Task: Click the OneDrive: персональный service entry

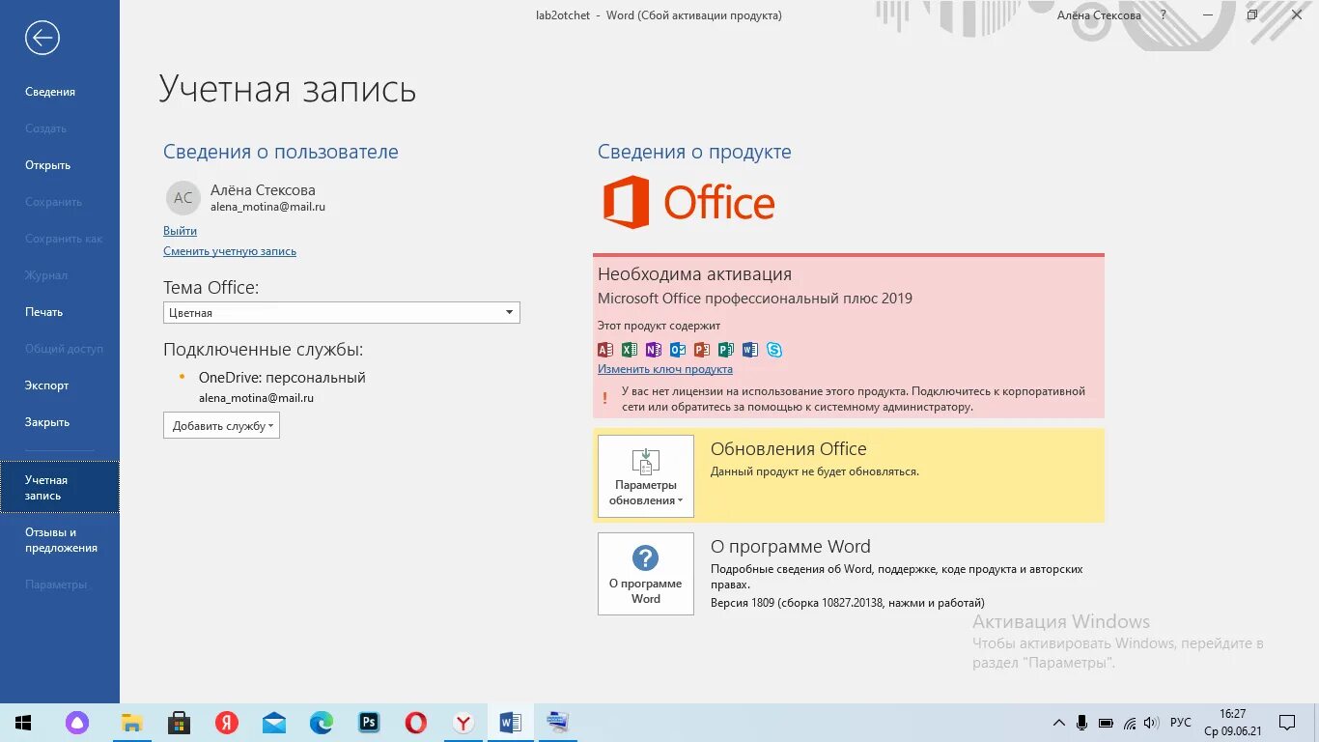Action: [282, 378]
